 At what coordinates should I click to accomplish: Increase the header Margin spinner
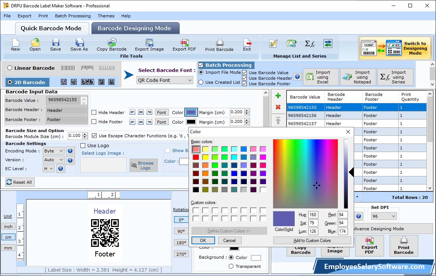click(x=247, y=111)
